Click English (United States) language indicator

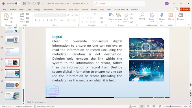click(24, 106)
